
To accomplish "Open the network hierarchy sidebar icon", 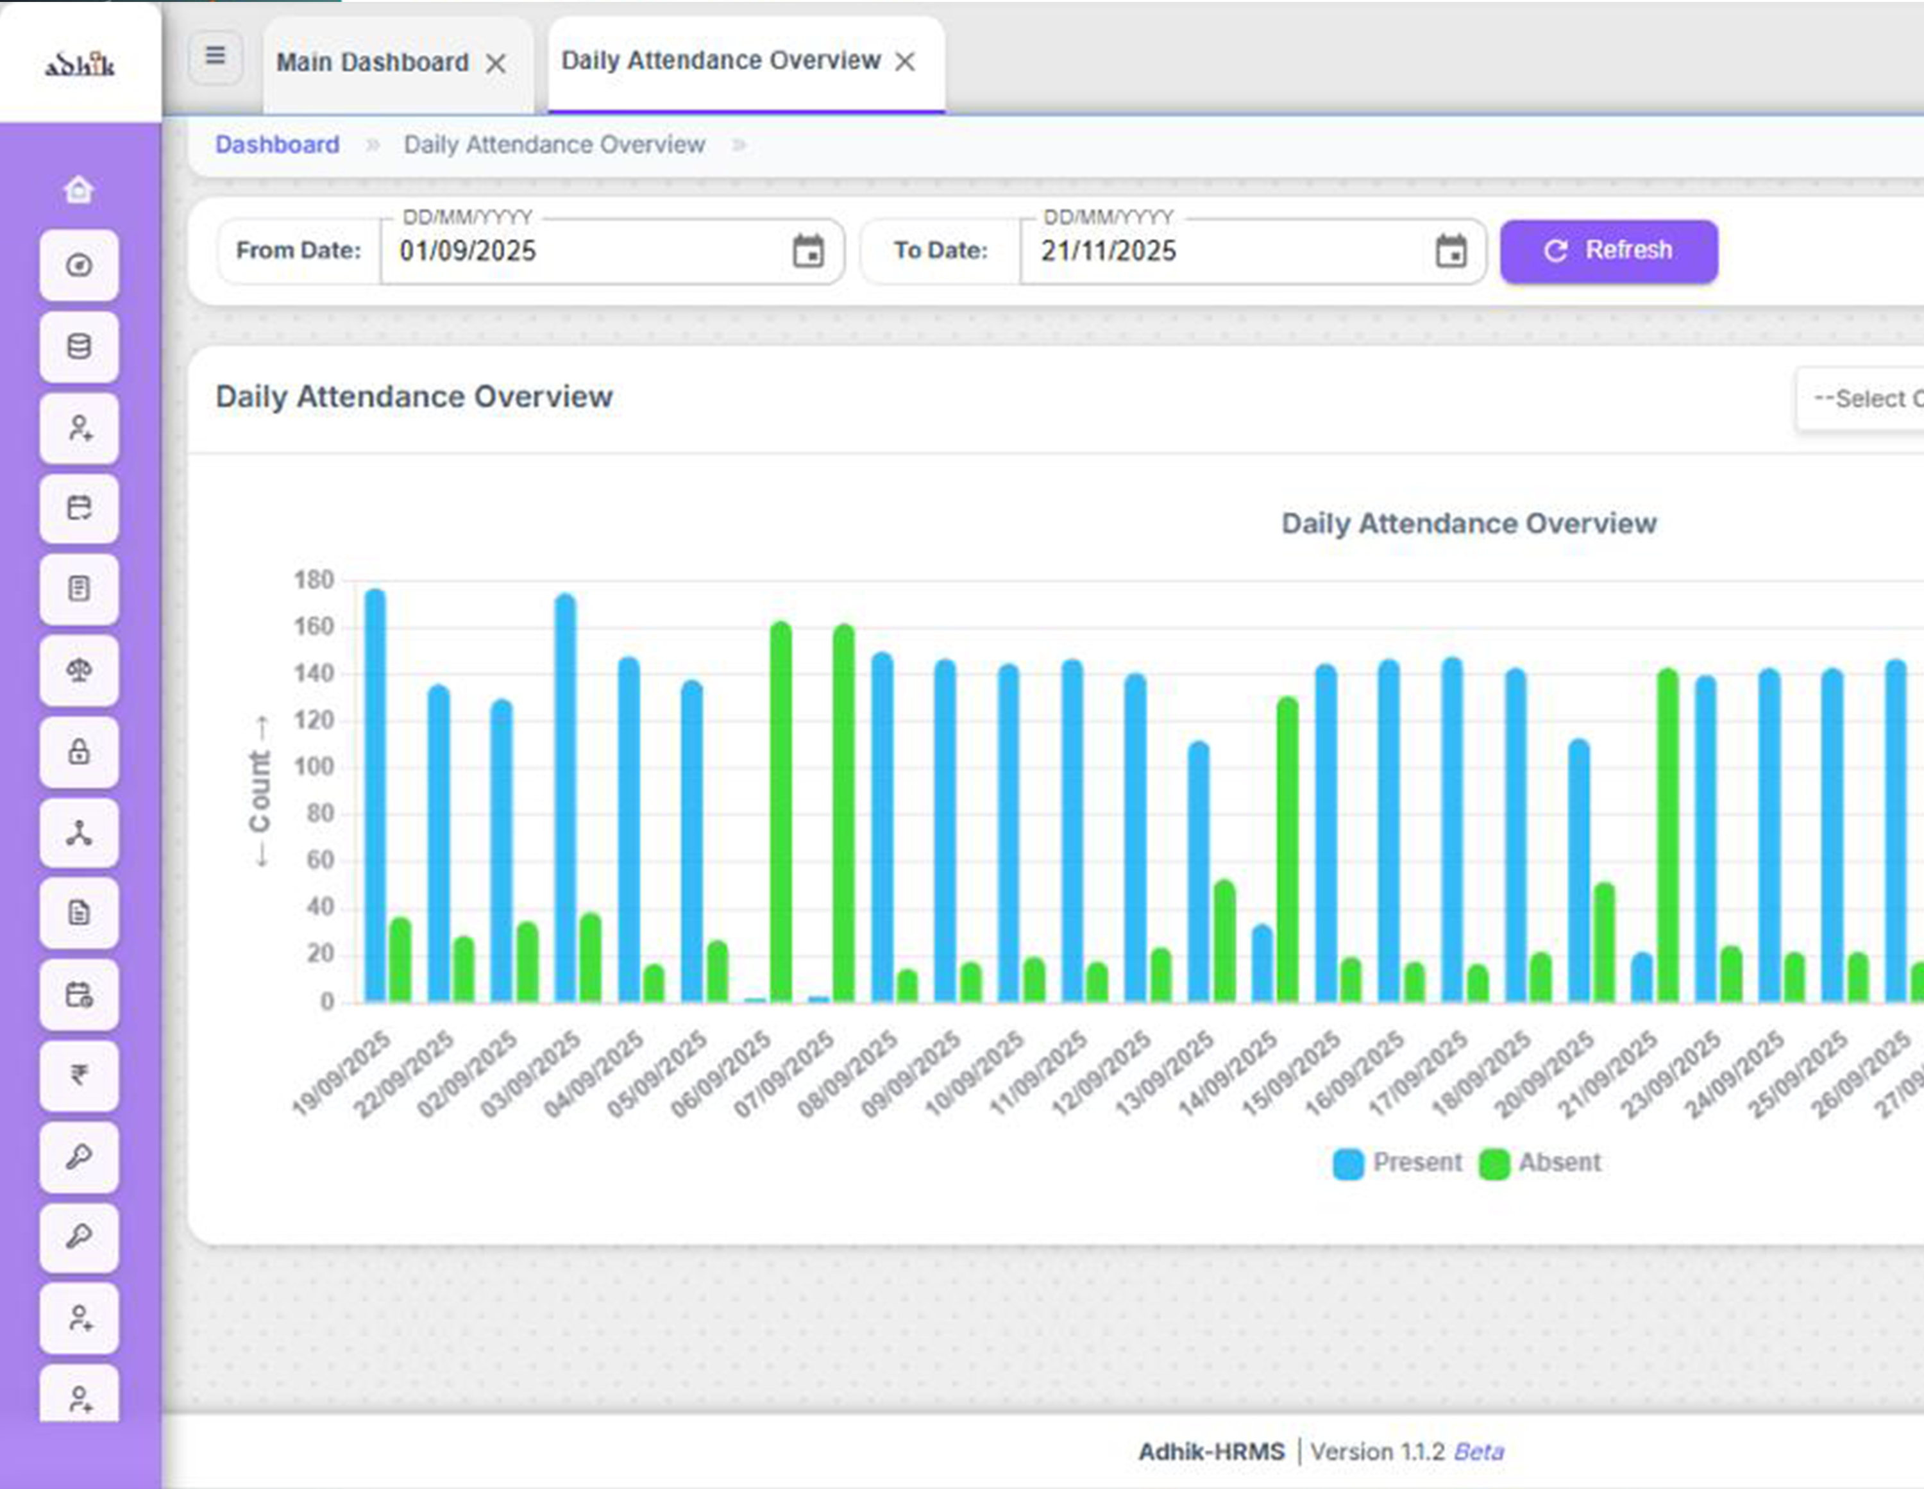I will pos(78,832).
